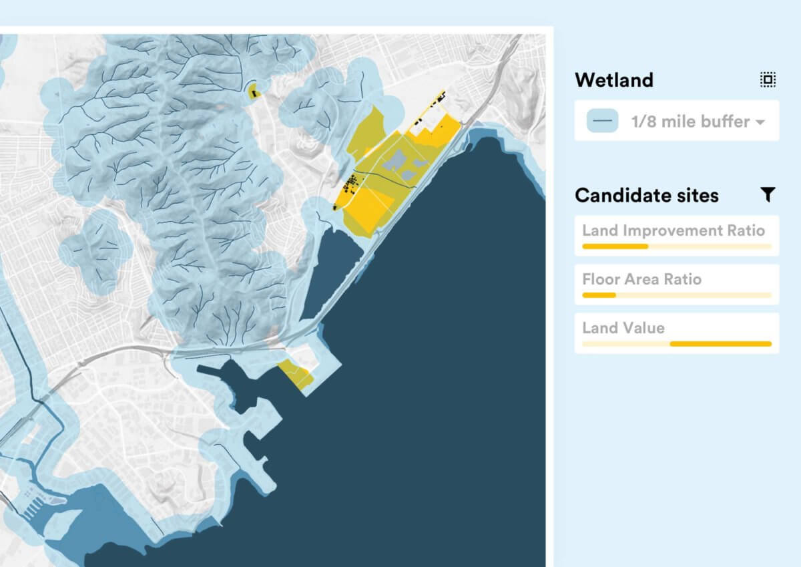Click the marquee selection icon beside Wetland
The height and width of the screenshot is (567, 801).
[768, 80]
